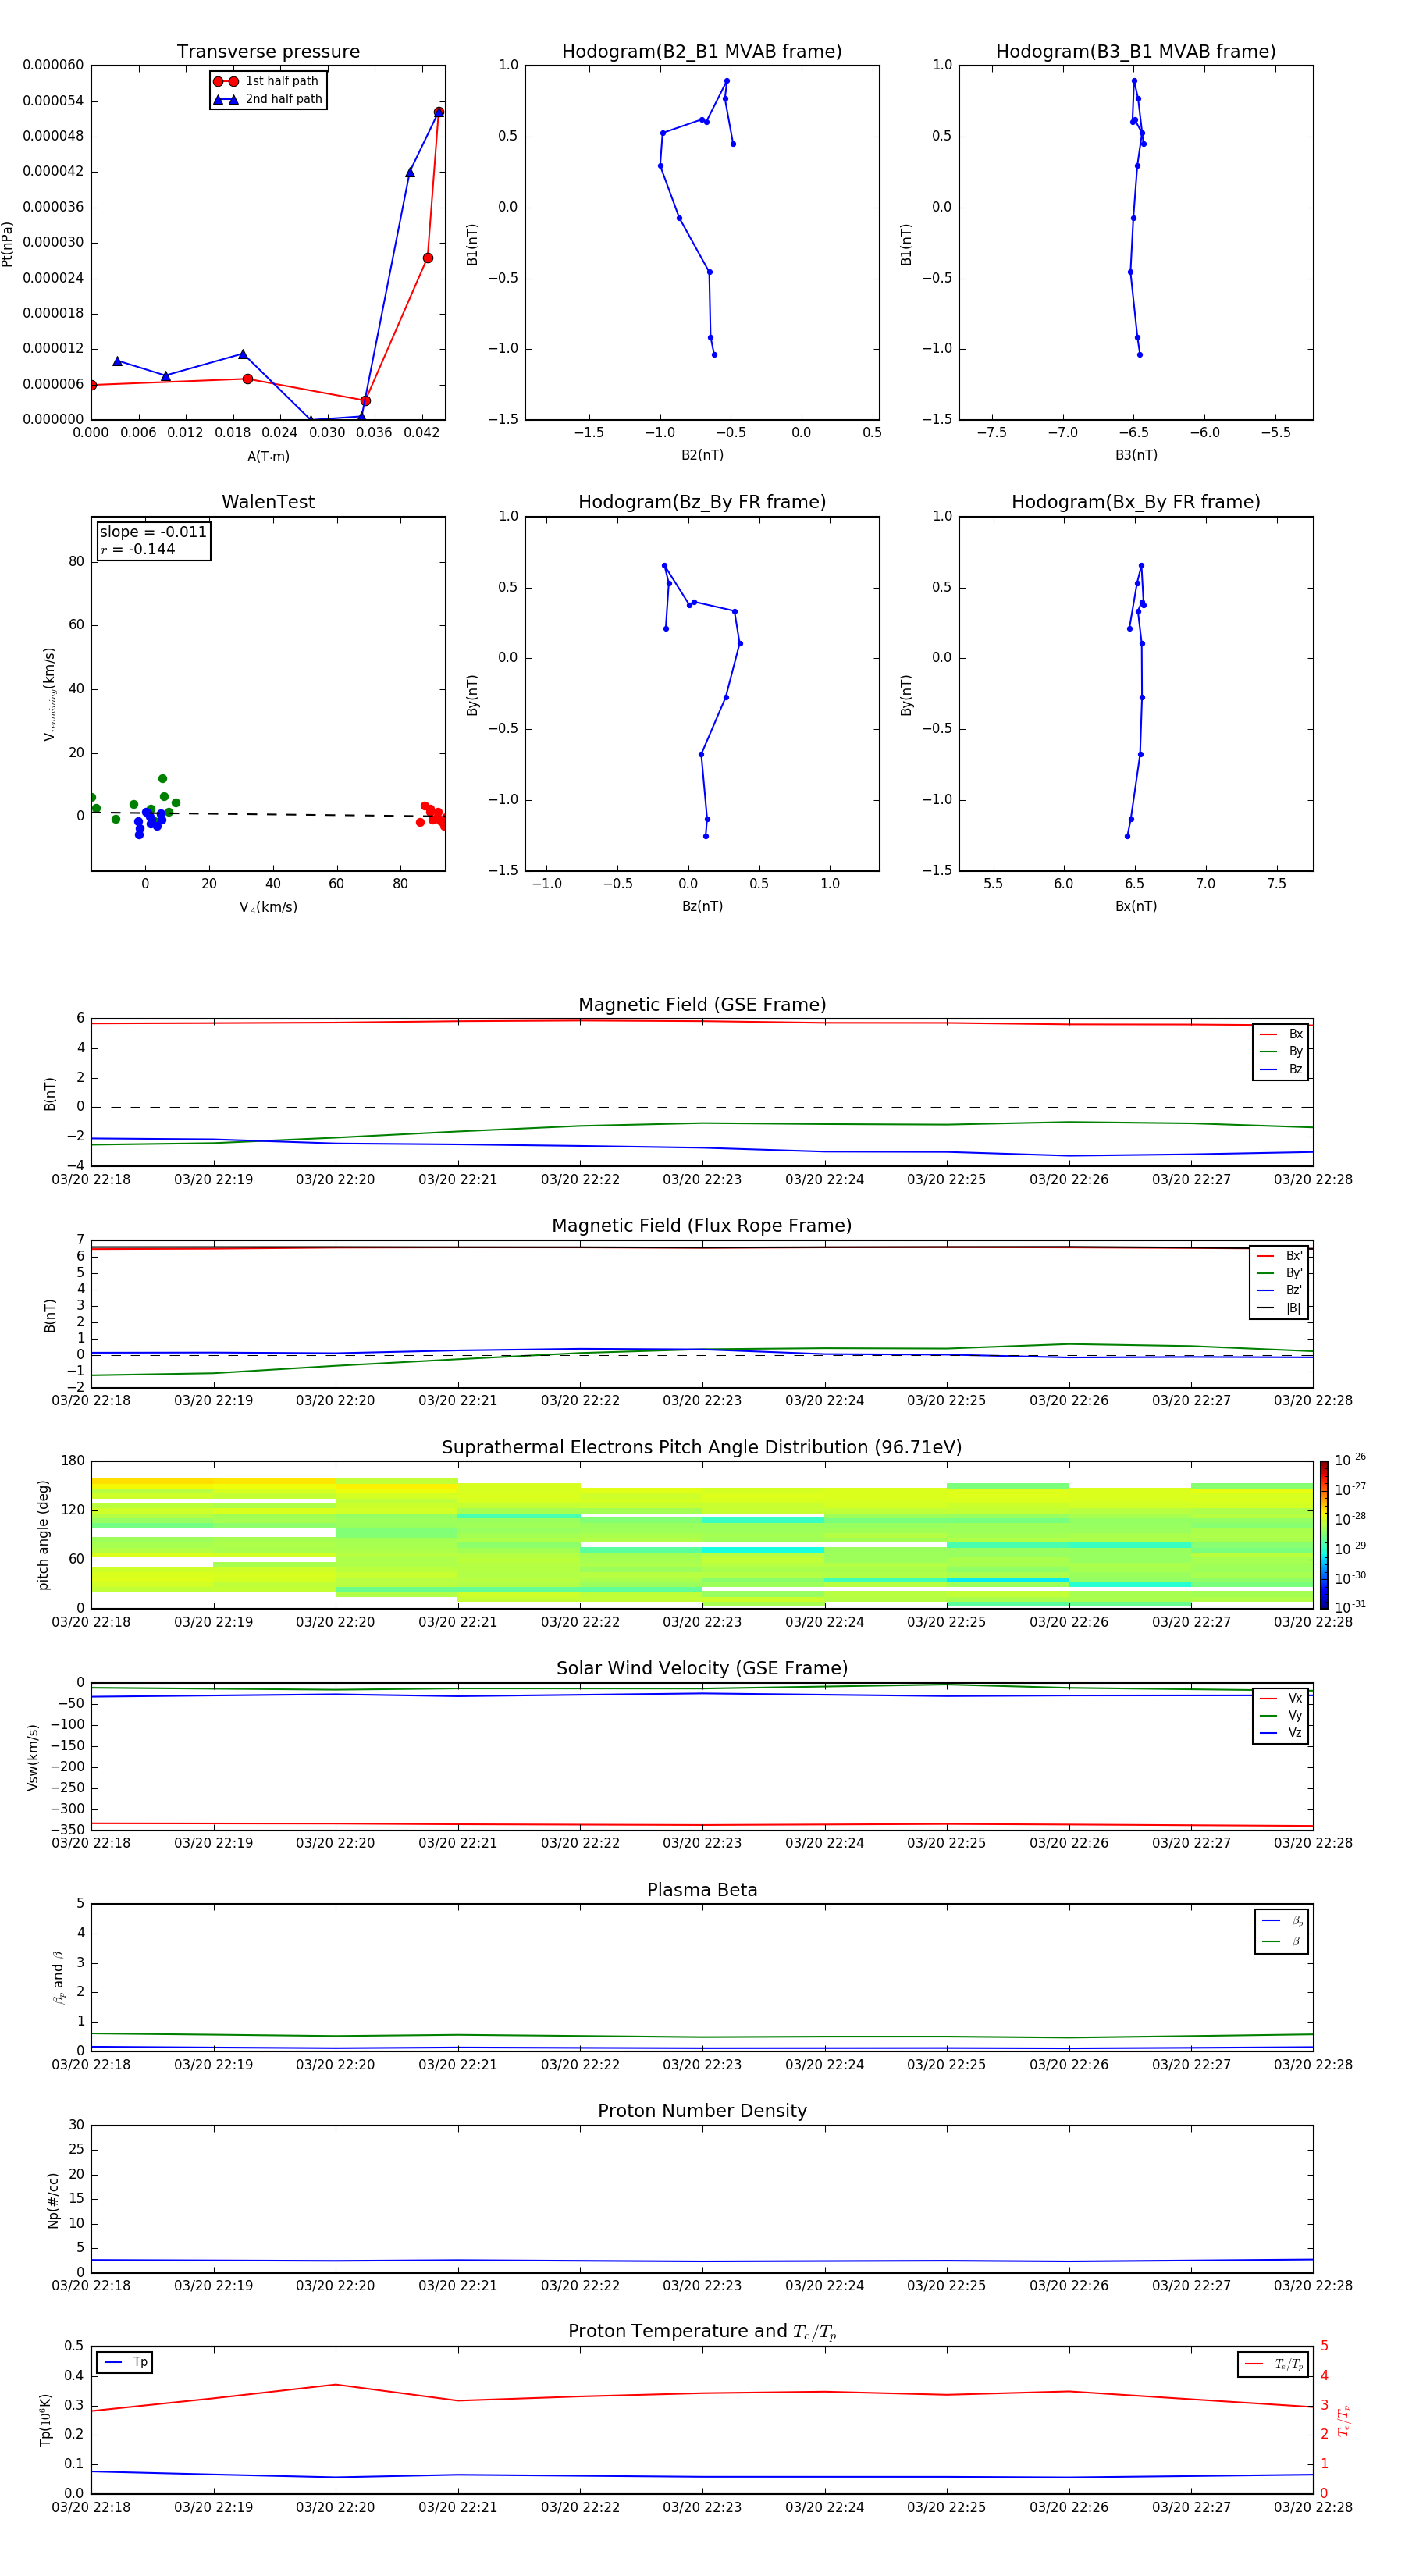
Task: Click 'Hodogram(B2_B1 MVAB frame)' title
Action: tap(702, 52)
